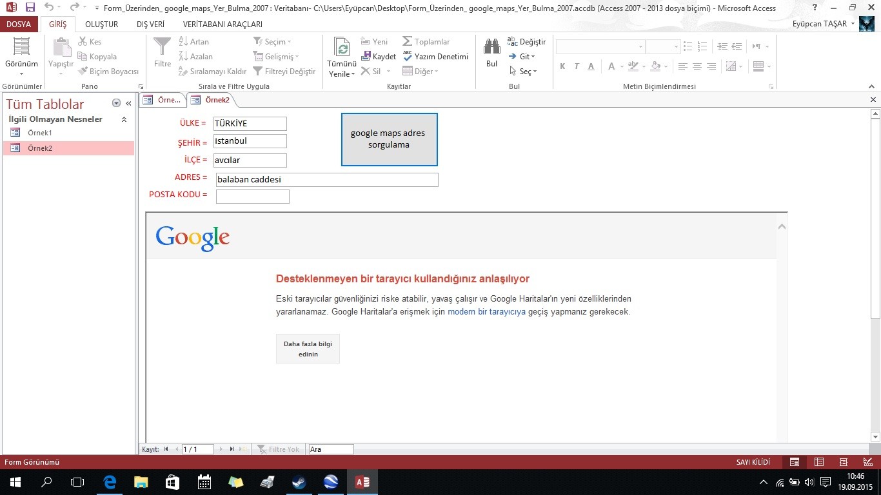Click Sıralamayı Kaldır to remove sort
Screen dimensions: 881x495
tap(212, 71)
